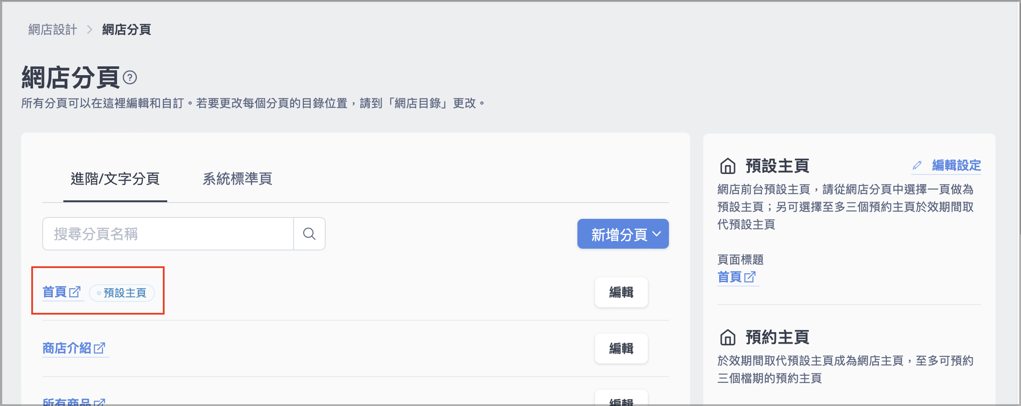Viewport: 1021px width, 406px height.
Task: Go to 網店設計 in the breadcrumb
Action: coord(53,29)
